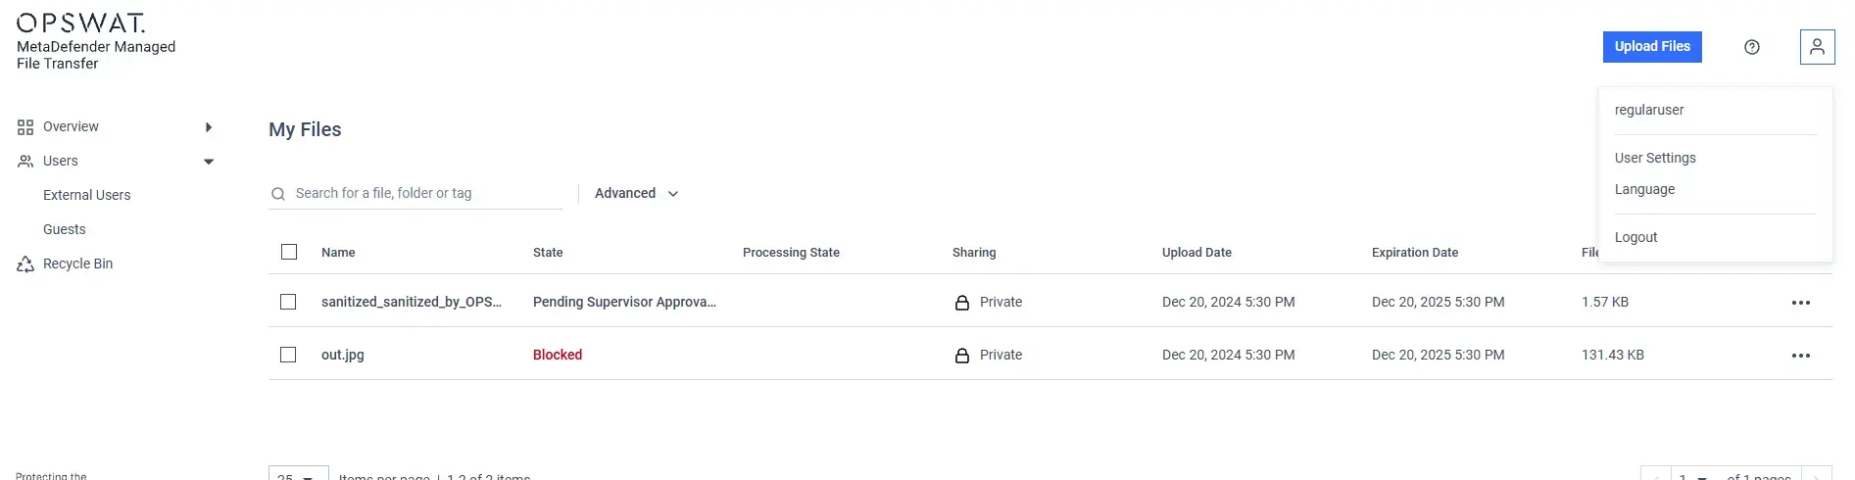Click the user profile icon
Image resolution: width=1855 pixels, height=480 pixels.
tap(1817, 47)
